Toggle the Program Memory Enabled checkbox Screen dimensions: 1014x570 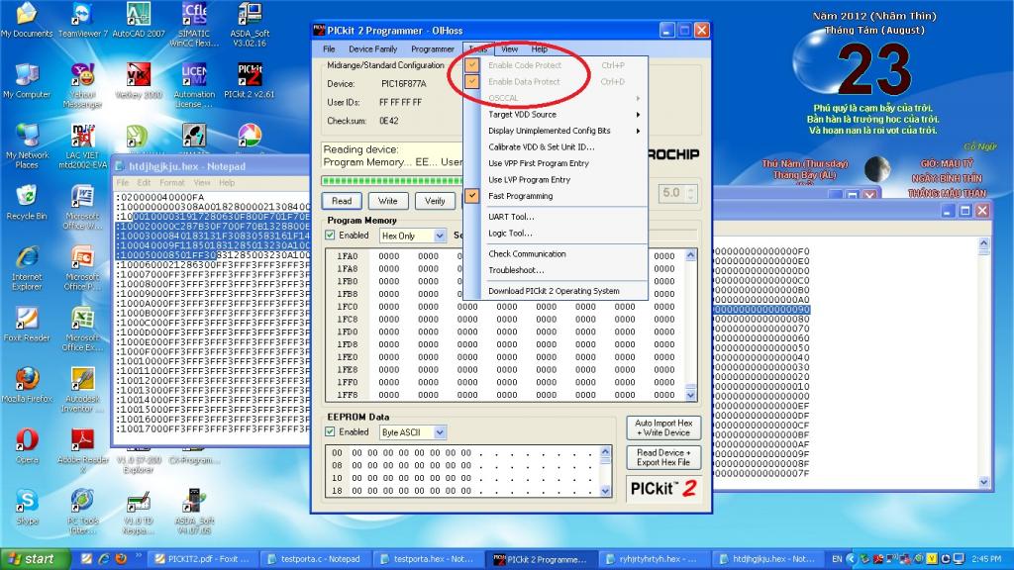[331, 236]
